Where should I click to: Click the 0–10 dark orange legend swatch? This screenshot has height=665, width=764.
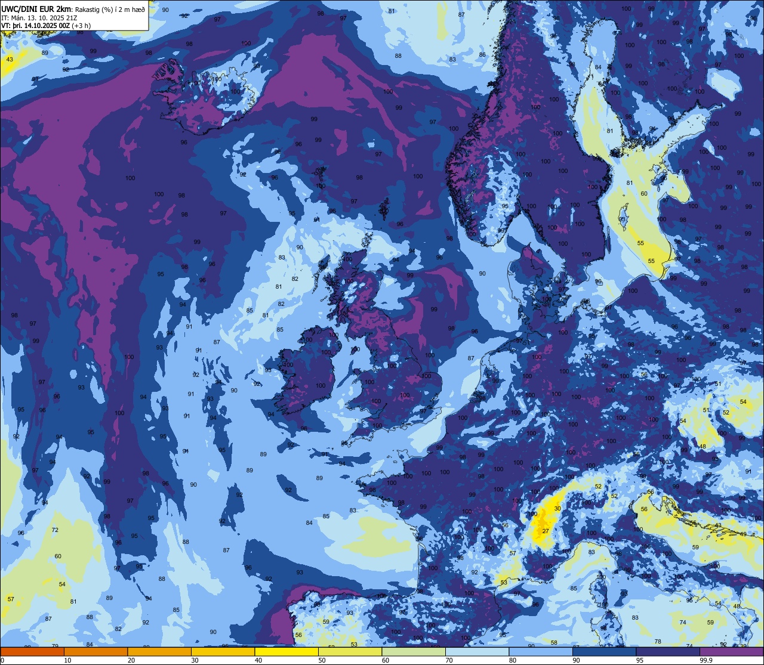(32, 652)
